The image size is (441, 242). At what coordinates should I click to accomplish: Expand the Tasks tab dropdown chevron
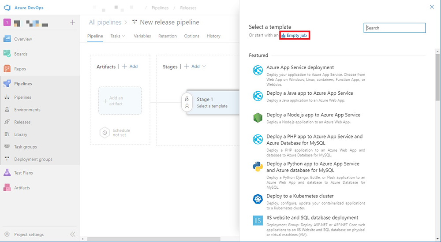click(123, 36)
